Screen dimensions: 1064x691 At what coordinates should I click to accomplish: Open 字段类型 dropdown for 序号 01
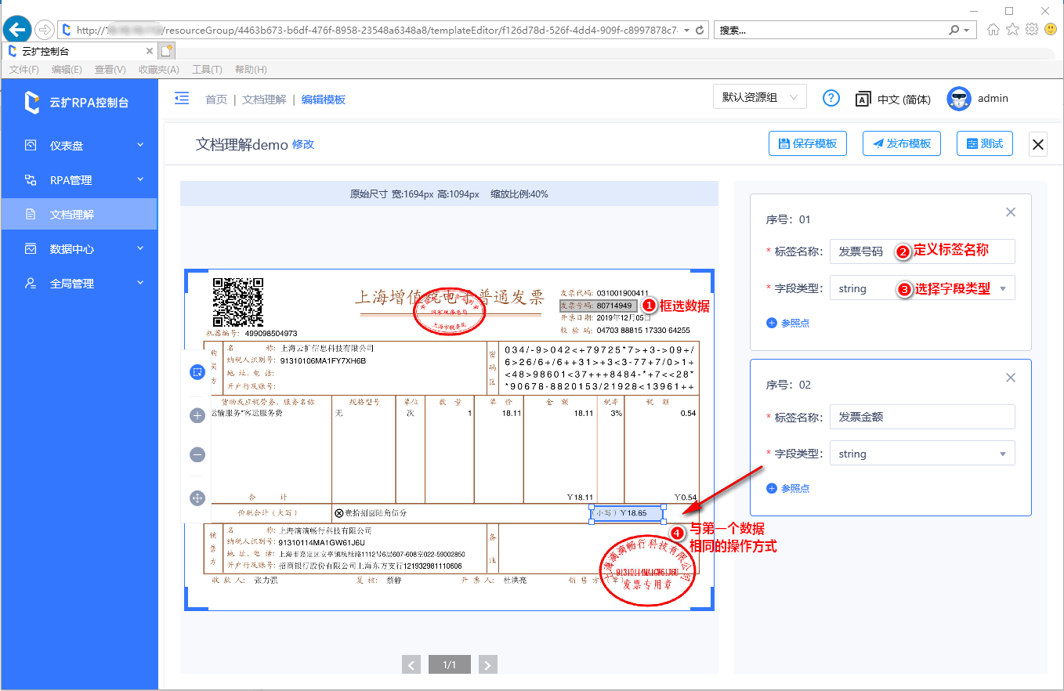922,288
